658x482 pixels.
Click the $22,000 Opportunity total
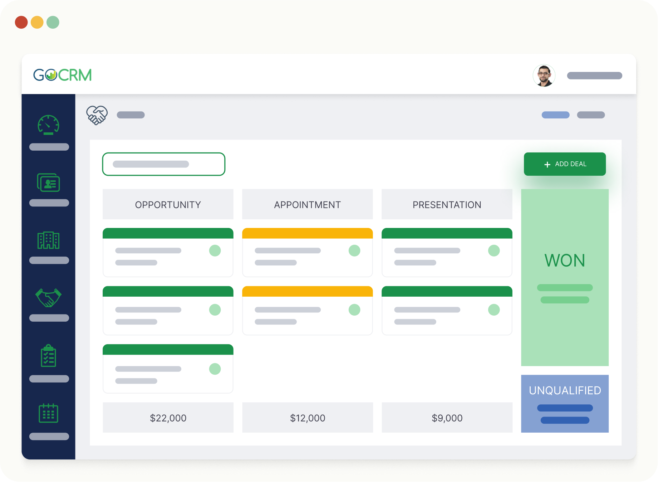pos(168,418)
